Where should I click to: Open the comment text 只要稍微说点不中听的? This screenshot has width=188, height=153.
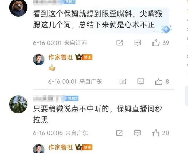pyautogui.click(x=71, y=109)
